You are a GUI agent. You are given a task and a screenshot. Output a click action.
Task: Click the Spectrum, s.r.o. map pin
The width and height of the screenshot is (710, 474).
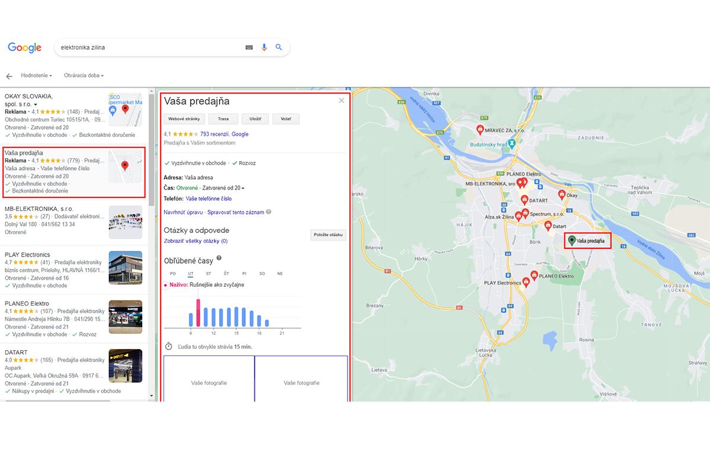(x=525, y=213)
